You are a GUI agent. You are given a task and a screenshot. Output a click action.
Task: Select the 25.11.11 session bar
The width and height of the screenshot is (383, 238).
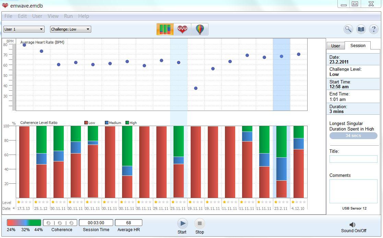(x=179, y=162)
